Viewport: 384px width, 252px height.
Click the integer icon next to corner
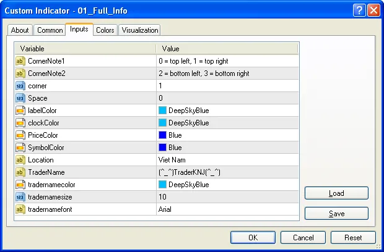tap(20, 86)
